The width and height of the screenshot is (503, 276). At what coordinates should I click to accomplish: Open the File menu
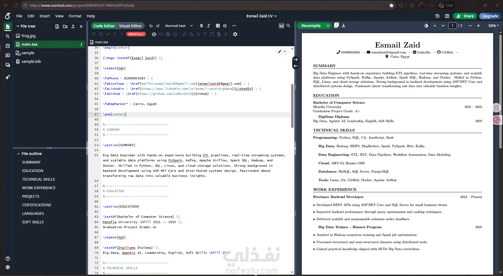19,16
